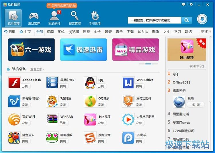The image size is (215, 153).
Task: Click the QQ penguin icon
Action: pyautogui.click(x=90, y=83)
